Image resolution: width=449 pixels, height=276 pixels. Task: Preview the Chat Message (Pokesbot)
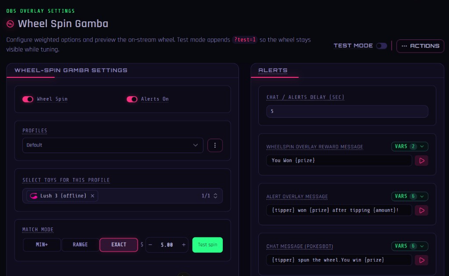click(421, 260)
